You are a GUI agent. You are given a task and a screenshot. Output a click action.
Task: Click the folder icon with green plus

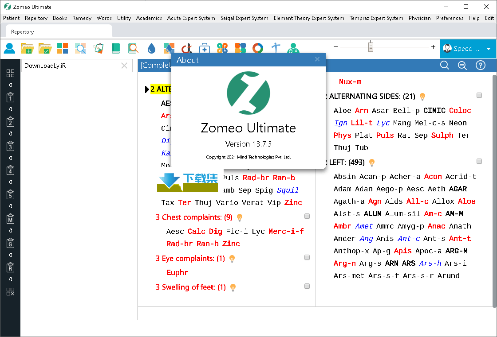pyautogui.click(x=27, y=48)
